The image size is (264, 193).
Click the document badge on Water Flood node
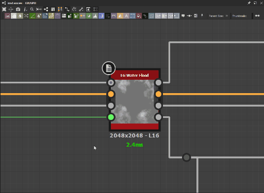tap(109, 68)
